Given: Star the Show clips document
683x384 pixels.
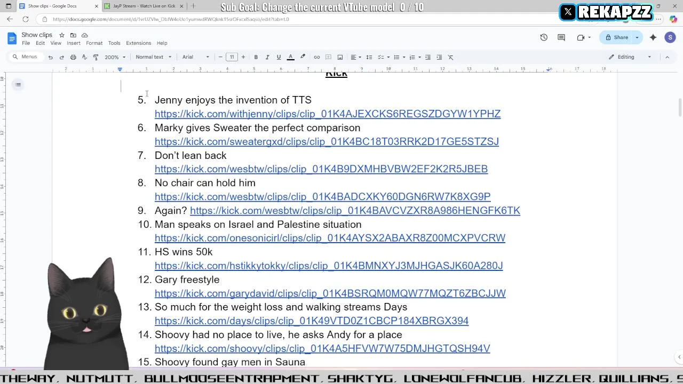Looking at the screenshot, I should point(62,35).
